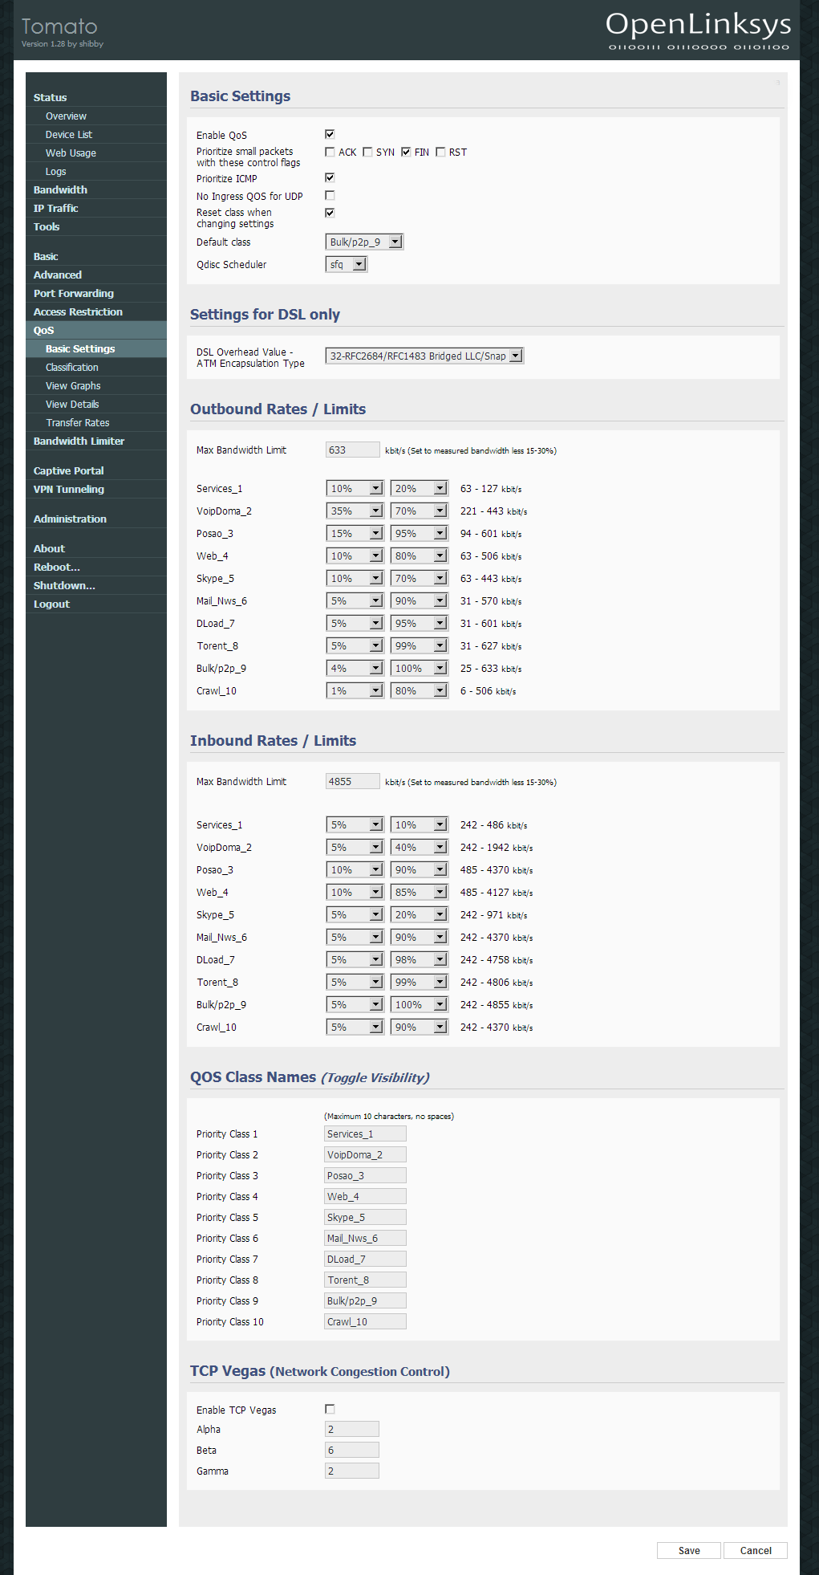Open Bandwidth Limiter menu item

(x=79, y=441)
